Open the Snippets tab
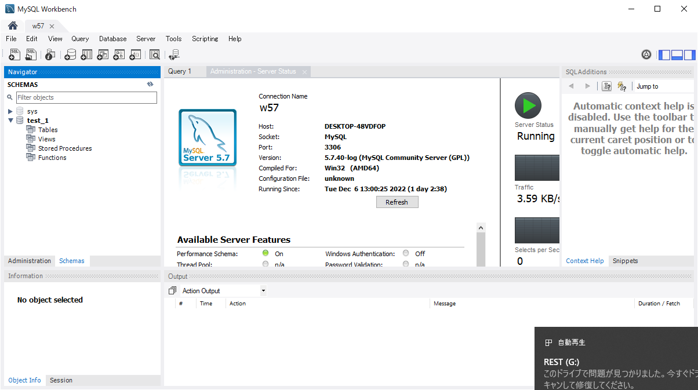 point(626,261)
